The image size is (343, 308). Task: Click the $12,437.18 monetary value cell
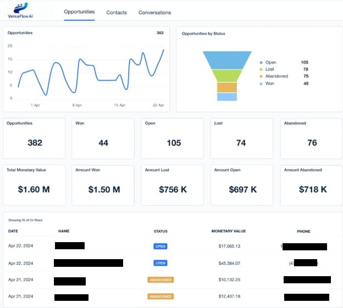pos(229,296)
